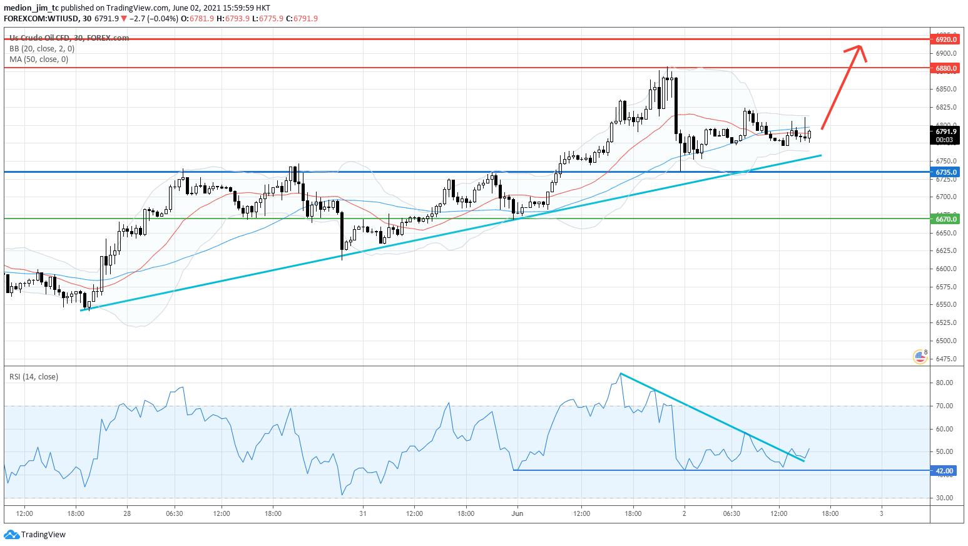968x546 pixels.
Task: Click the current price label 6791.9
Action: coord(946,132)
